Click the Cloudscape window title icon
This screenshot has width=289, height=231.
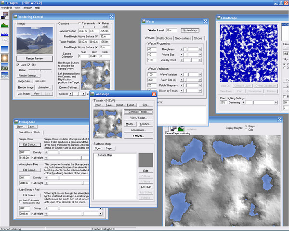219,18
